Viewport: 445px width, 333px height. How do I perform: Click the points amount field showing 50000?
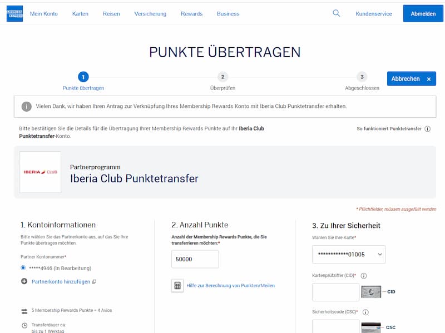(x=195, y=259)
